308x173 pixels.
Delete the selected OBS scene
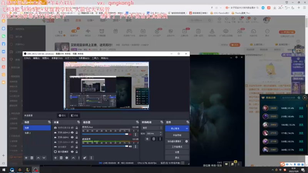(32, 158)
